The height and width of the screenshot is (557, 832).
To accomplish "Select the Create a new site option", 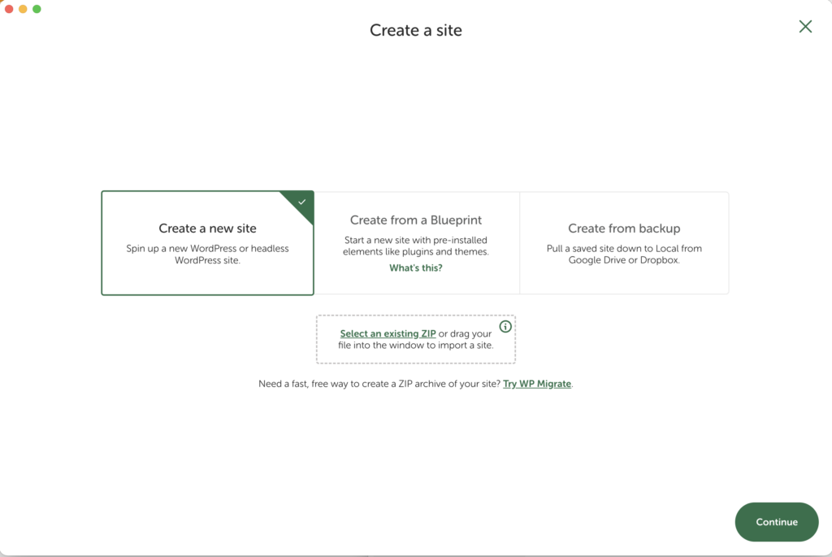I will point(207,228).
